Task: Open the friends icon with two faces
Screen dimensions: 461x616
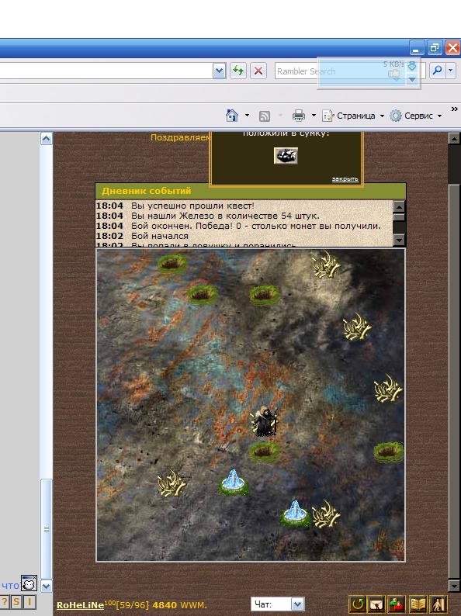Action: pos(397,604)
